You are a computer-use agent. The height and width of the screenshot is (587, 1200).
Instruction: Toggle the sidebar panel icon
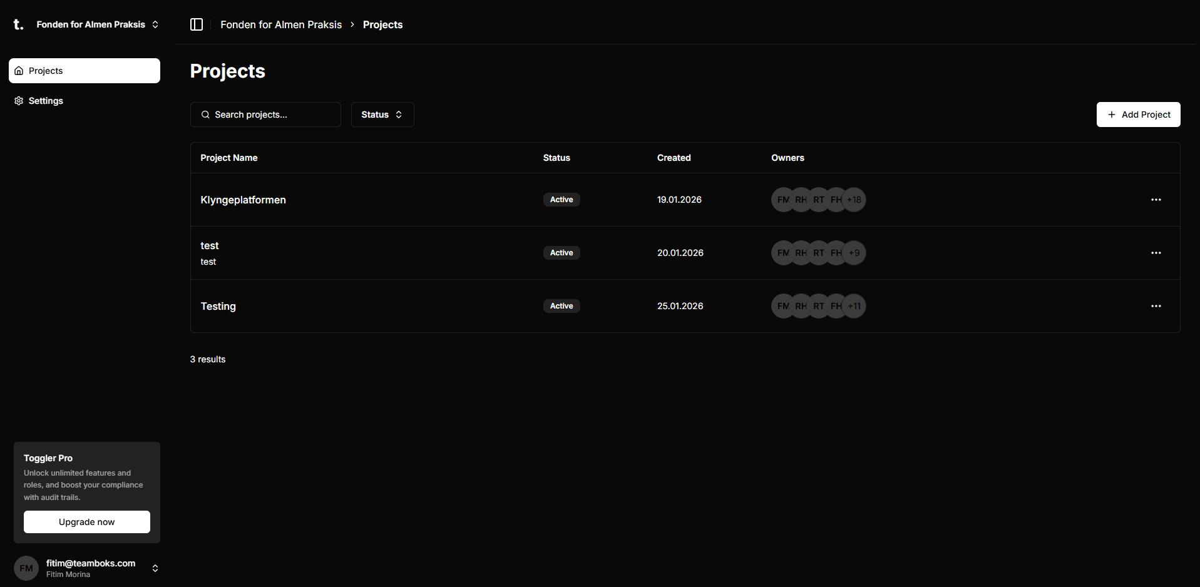pos(197,24)
